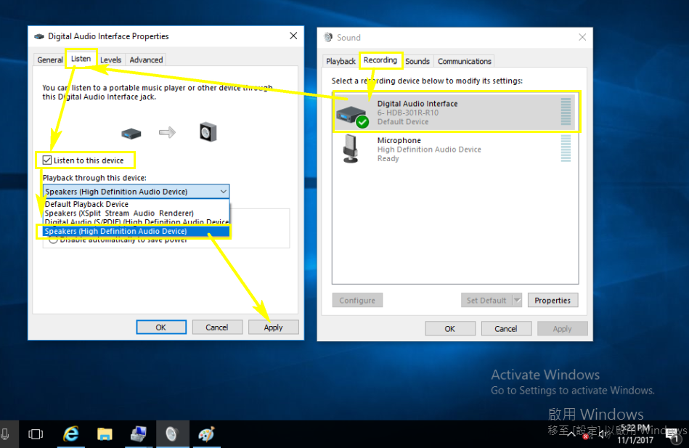Screen dimensions: 689x448
Task: Switch to the General tab
Action: coord(50,60)
